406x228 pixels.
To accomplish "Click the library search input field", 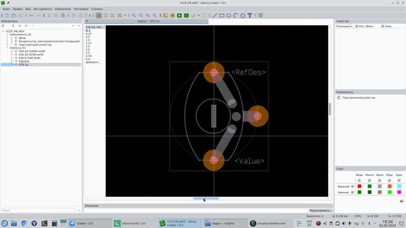I will (38, 210).
